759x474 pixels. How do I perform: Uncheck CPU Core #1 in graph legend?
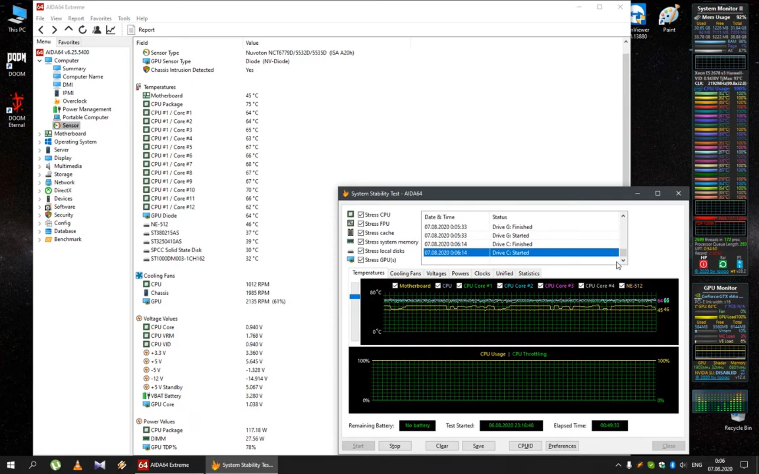coord(459,286)
